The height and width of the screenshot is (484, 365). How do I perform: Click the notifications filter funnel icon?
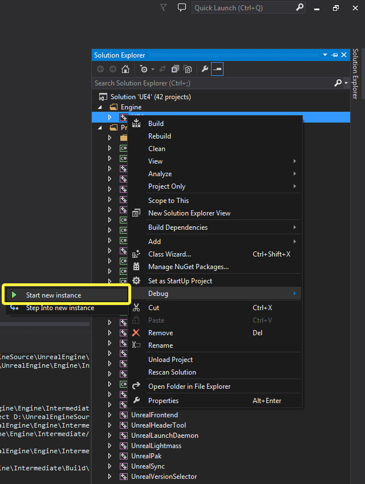tap(164, 8)
